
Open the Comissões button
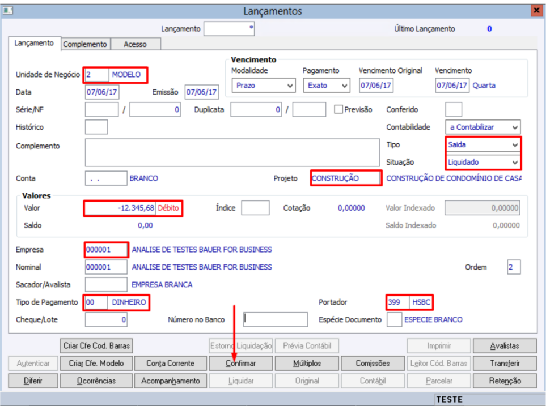[373, 363]
